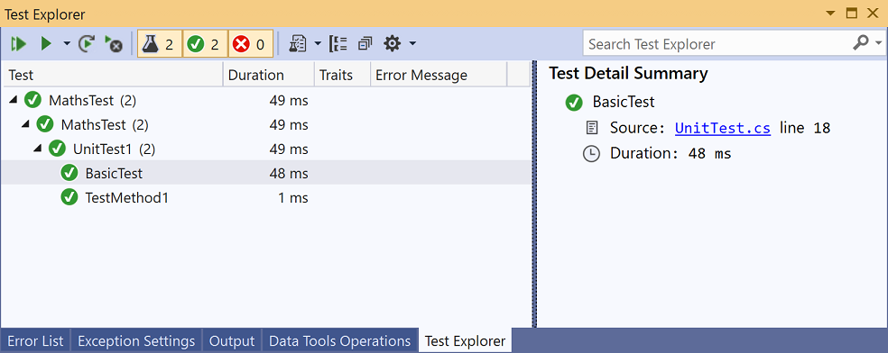Select the Test Explorer tab
Screen dimensions: 888x353
[x=465, y=341]
